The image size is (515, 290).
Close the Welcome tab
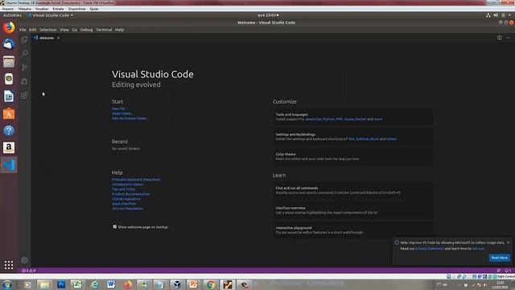(x=58, y=38)
